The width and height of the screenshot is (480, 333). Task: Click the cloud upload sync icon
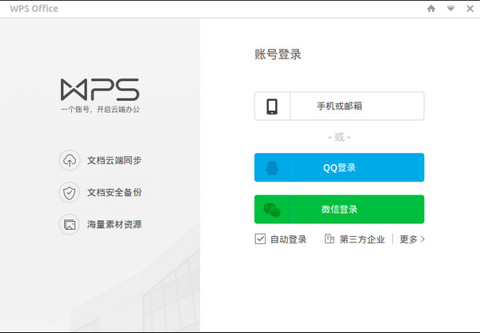pos(70,160)
